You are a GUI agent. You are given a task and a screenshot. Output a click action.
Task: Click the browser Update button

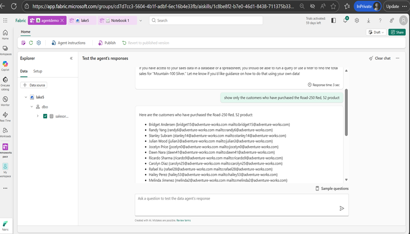(x=392, y=6)
